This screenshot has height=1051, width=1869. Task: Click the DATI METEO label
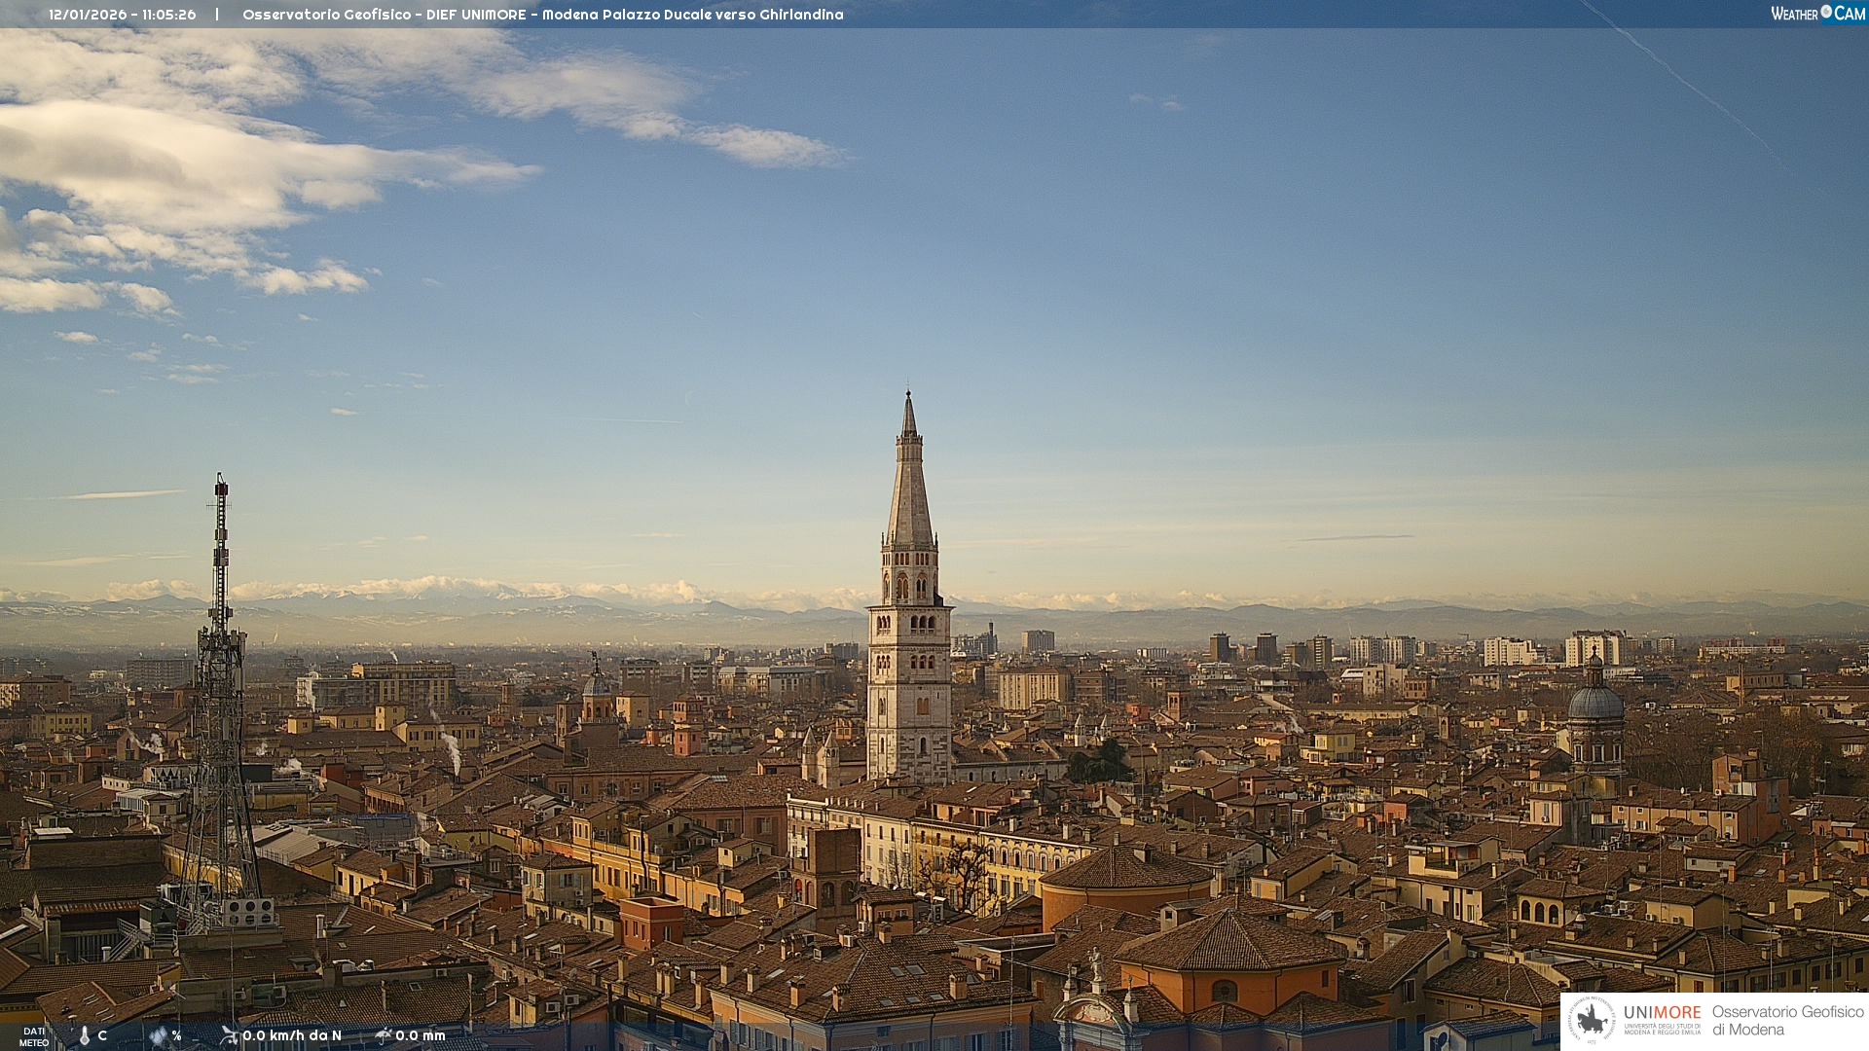click(x=34, y=1036)
